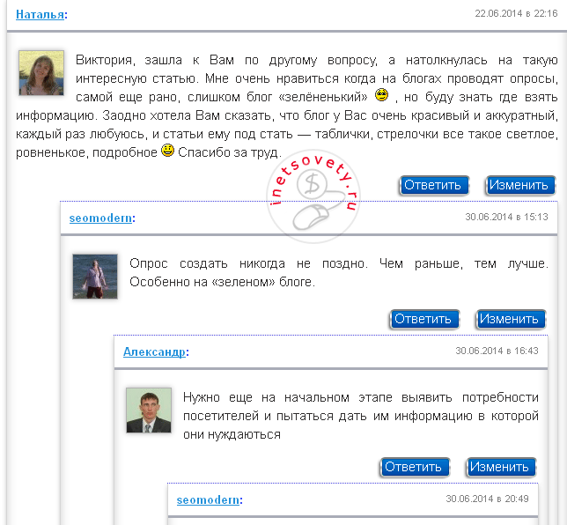This screenshot has height=525, width=567.
Task: Click Изменить under Александр's comment
Action: coord(500,467)
